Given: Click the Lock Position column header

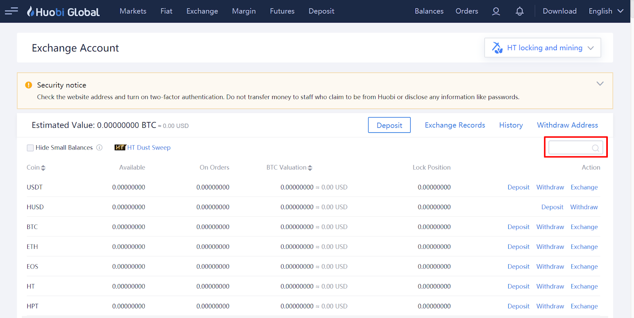Looking at the screenshot, I should [x=432, y=167].
